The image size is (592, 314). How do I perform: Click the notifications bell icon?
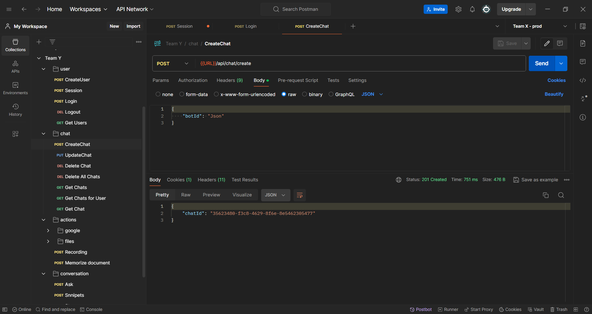[x=472, y=9]
